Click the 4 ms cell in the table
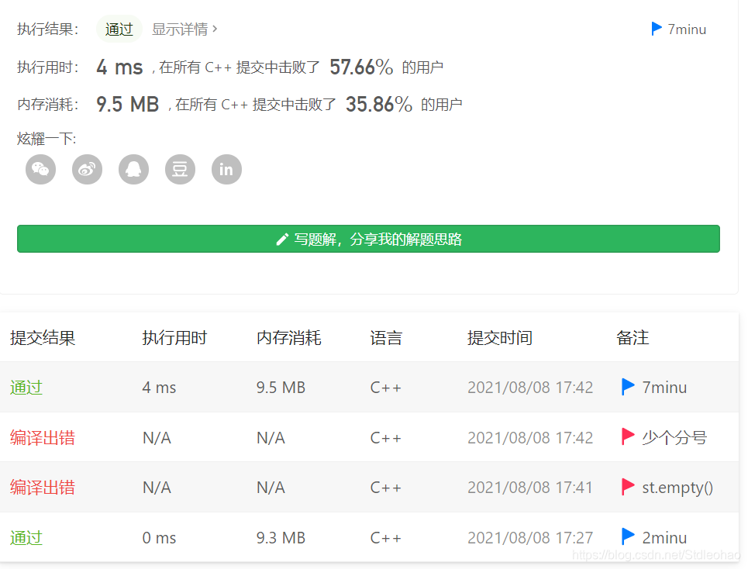Screen dimensions: 748x569 tap(159, 388)
